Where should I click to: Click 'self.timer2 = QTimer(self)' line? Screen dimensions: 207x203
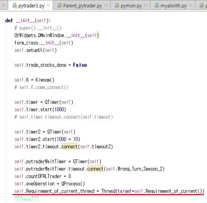coord(45,132)
